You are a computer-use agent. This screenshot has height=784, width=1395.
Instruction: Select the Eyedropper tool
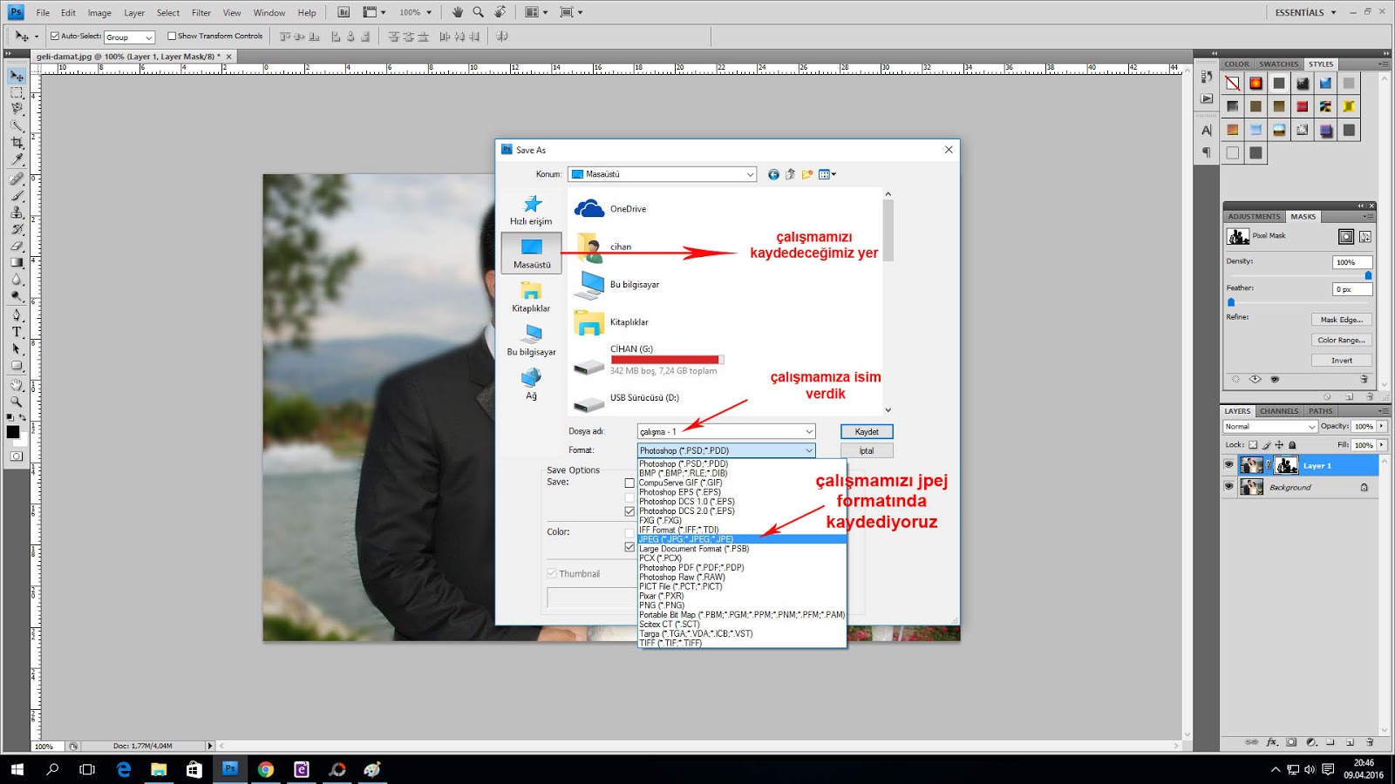(x=17, y=159)
